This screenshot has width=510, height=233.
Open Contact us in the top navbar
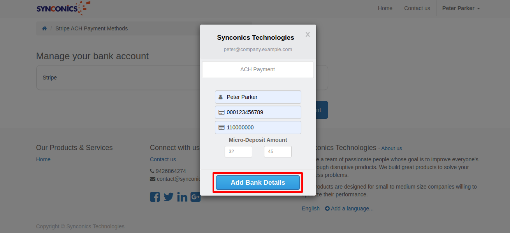coord(417,8)
